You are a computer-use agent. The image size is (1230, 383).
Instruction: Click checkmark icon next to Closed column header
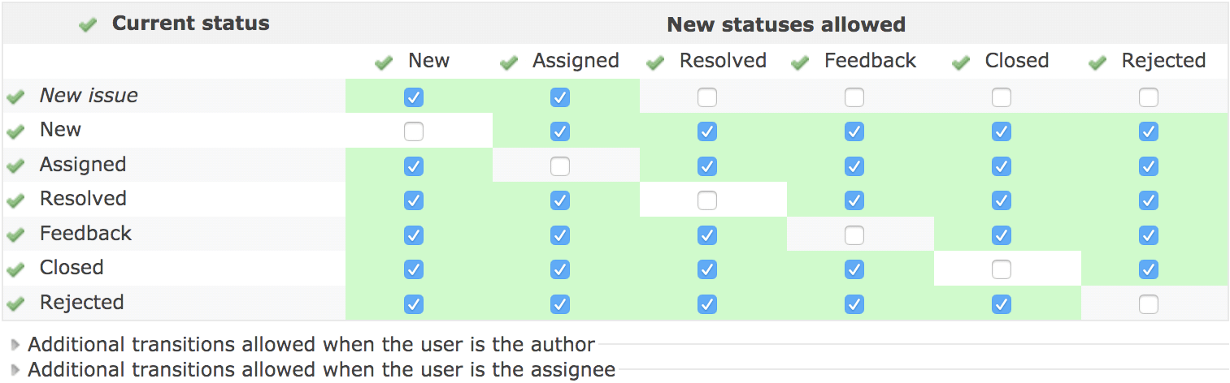(962, 62)
